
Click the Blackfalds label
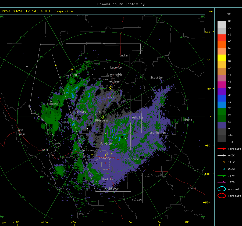[x=114, y=74]
